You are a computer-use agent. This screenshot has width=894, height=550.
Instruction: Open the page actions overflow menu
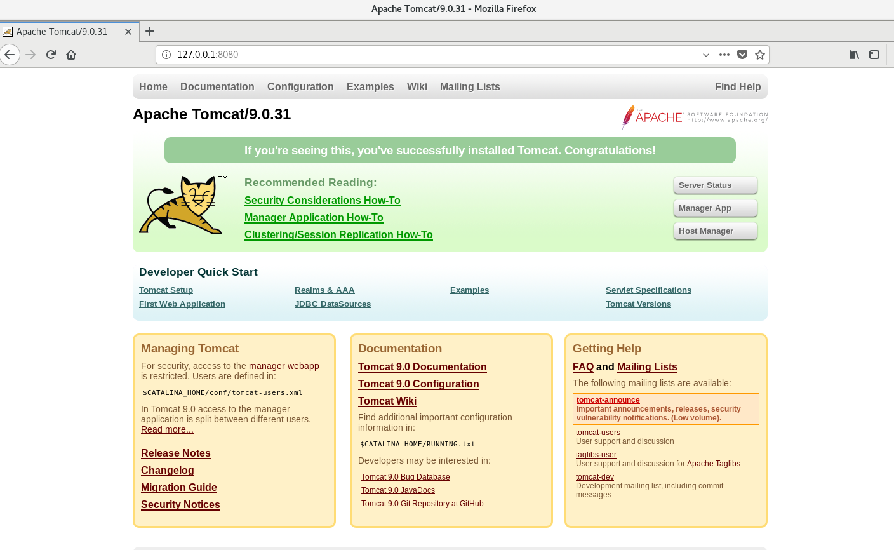(724, 55)
